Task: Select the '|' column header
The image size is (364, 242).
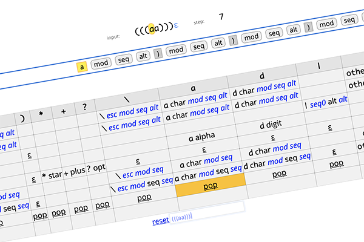Action: tap(318, 65)
